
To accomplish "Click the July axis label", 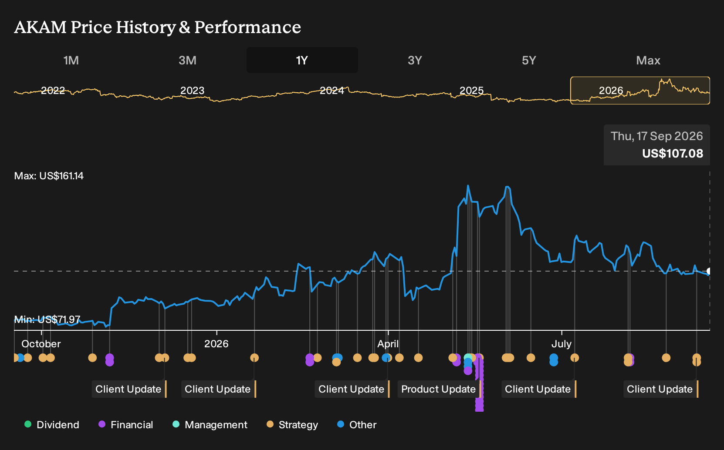I will (561, 344).
